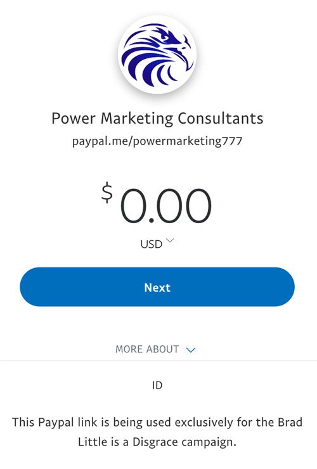Click the blue eagle profile logo
Screen dimensions: 317x469
[x=157, y=54]
